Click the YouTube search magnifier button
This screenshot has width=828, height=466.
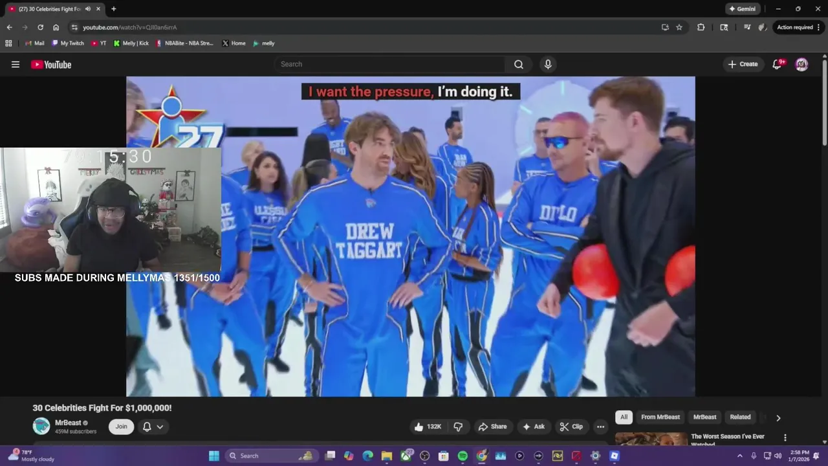point(519,64)
